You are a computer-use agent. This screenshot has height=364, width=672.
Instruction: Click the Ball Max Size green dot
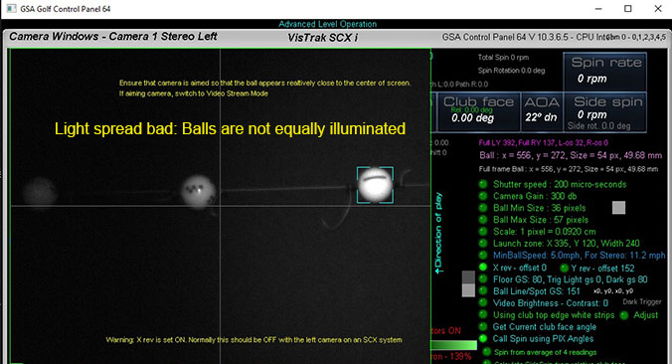coord(483,220)
